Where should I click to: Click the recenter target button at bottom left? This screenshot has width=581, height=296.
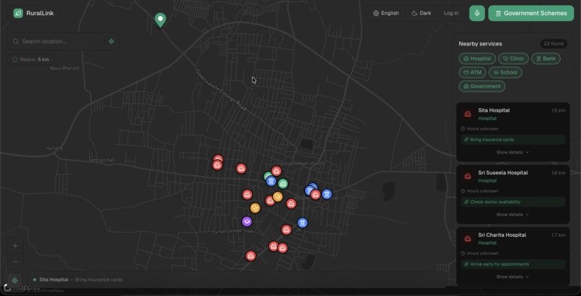(x=15, y=280)
